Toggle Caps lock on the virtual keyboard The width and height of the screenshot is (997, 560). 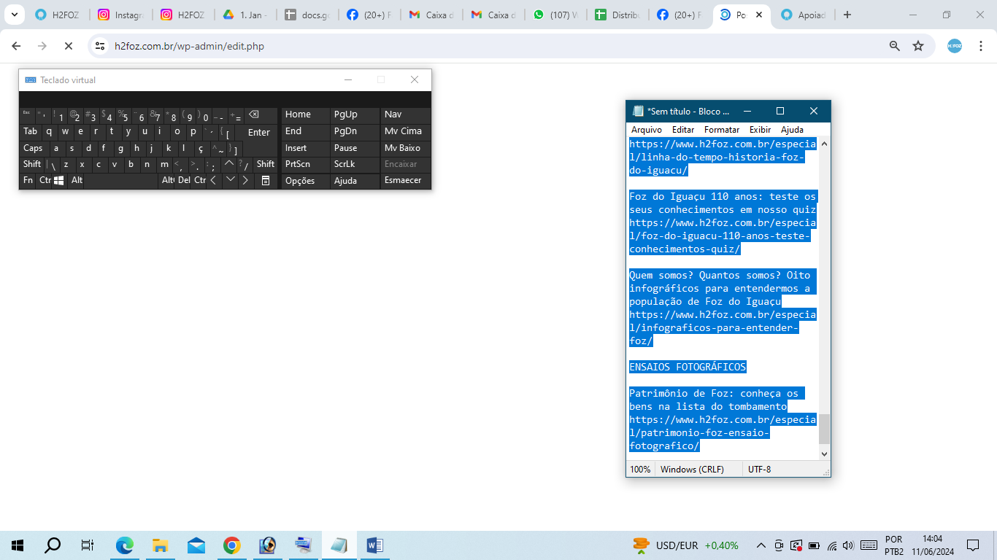click(x=33, y=148)
